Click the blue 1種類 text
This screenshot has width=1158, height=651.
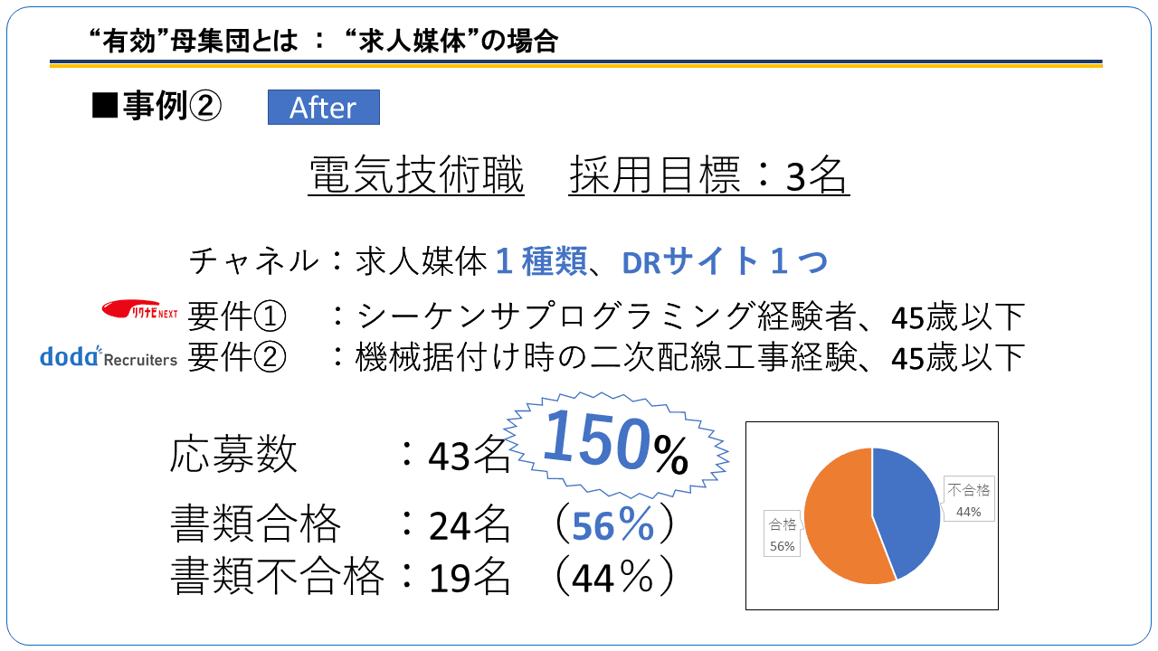click(x=539, y=261)
